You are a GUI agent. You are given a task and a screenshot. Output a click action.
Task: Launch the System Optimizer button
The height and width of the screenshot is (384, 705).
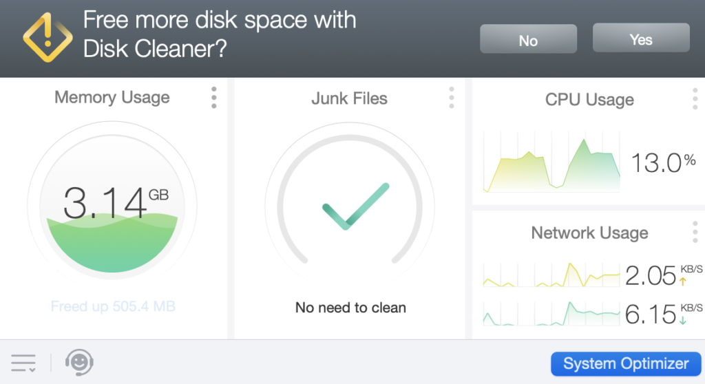pyautogui.click(x=625, y=363)
